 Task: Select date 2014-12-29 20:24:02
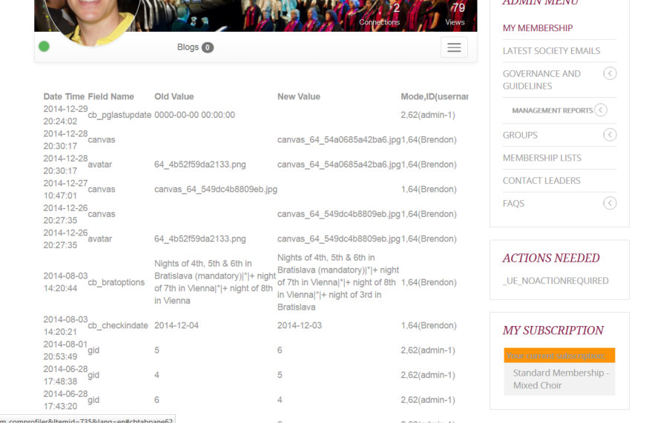[x=65, y=115]
